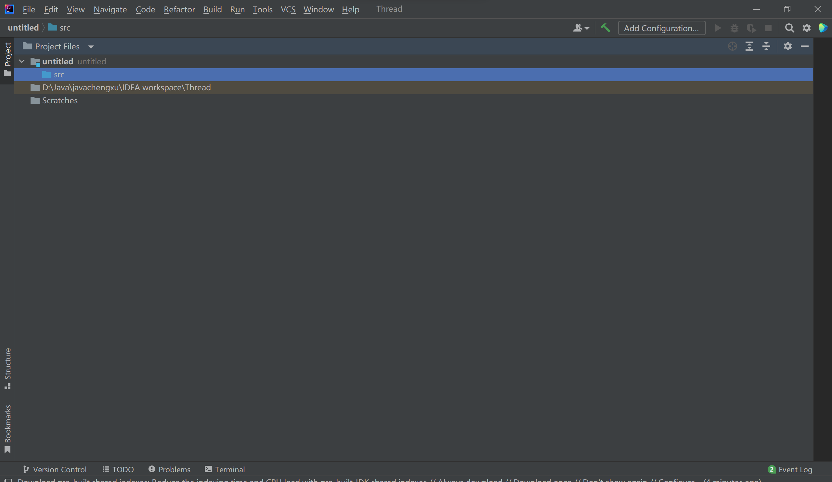
Task: Click the Add Configuration button
Action: pos(661,28)
